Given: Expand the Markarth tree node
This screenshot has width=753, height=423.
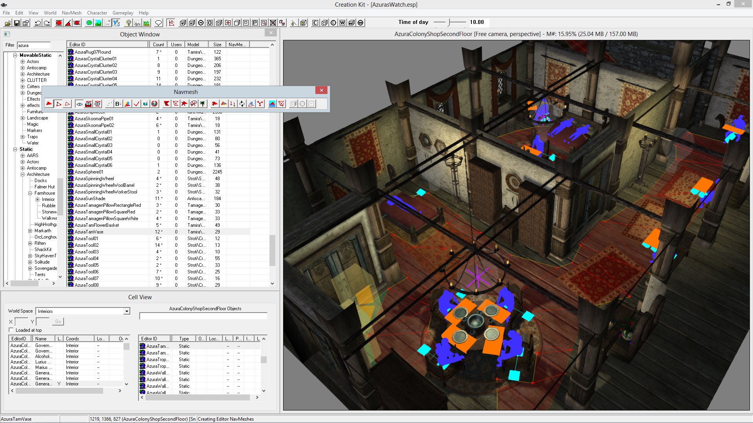Looking at the screenshot, I should tap(30, 231).
